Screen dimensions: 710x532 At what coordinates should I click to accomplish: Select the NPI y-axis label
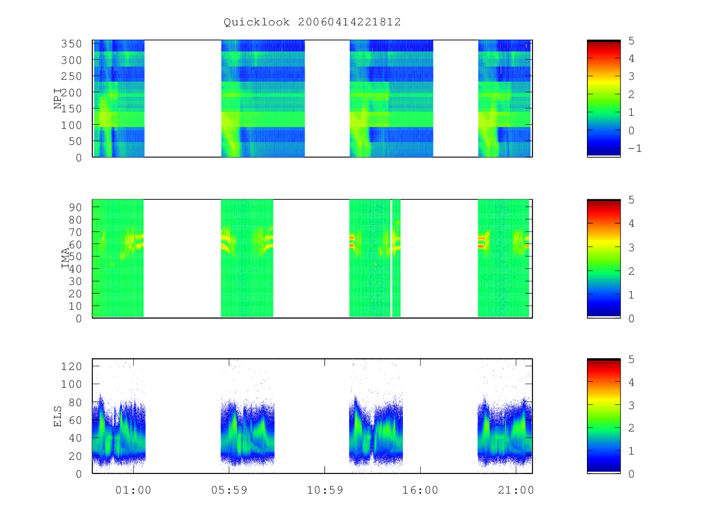pos(57,99)
